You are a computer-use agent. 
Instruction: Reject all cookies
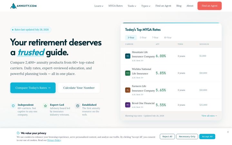[x=167, y=136]
